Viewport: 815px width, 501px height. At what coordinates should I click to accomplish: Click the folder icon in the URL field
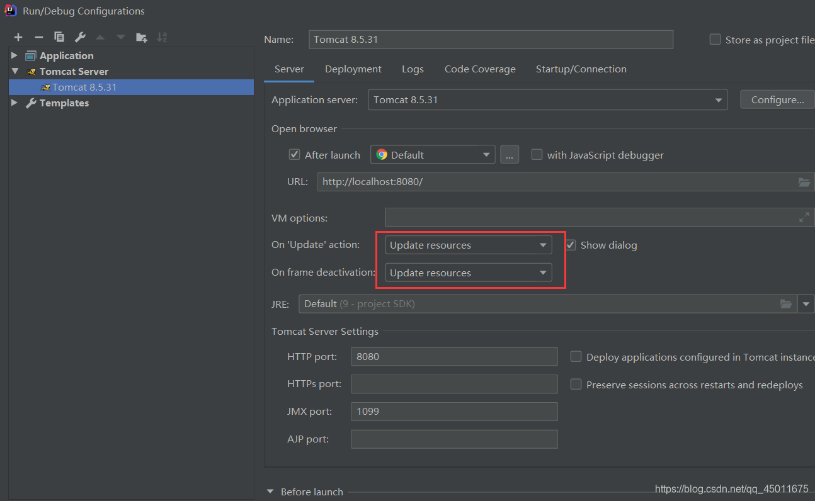(x=804, y=182)
